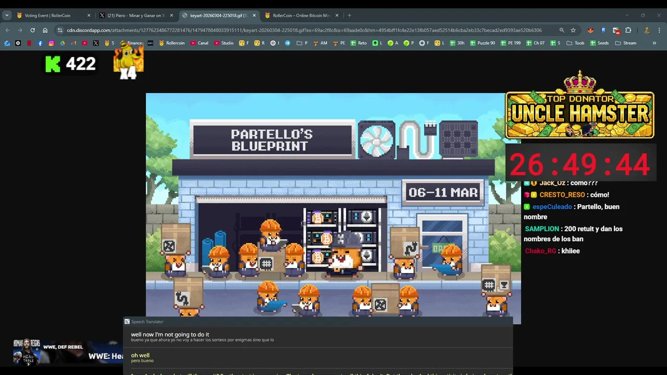The height and width of the screenshot is (375, 667).
Task: Go forward in browser history
Action: pos(20,30)
